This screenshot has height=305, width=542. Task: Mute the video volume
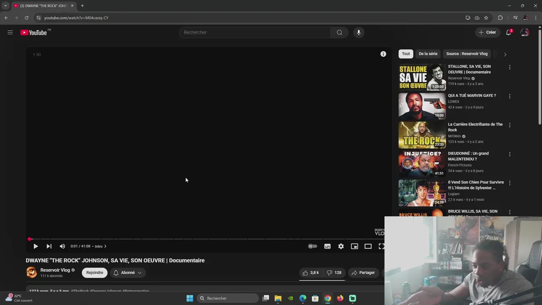coord(62,246)
